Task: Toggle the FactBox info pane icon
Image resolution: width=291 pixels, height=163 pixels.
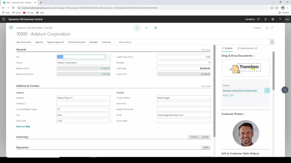Action: pos(272,42)
